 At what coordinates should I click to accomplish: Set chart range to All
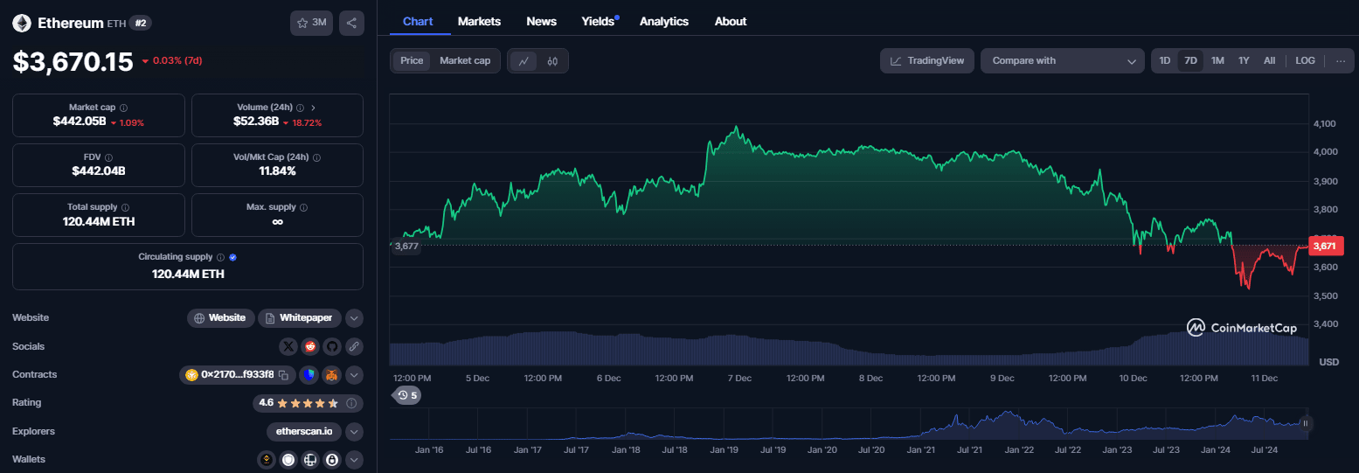(x=1269, y=60)
